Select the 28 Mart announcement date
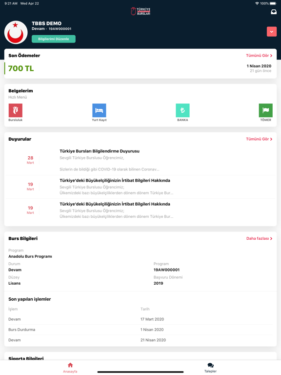This screenshot has height=375, width=281. coord(30,160)
